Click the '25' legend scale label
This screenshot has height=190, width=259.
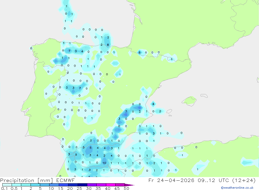pos(79,188)
